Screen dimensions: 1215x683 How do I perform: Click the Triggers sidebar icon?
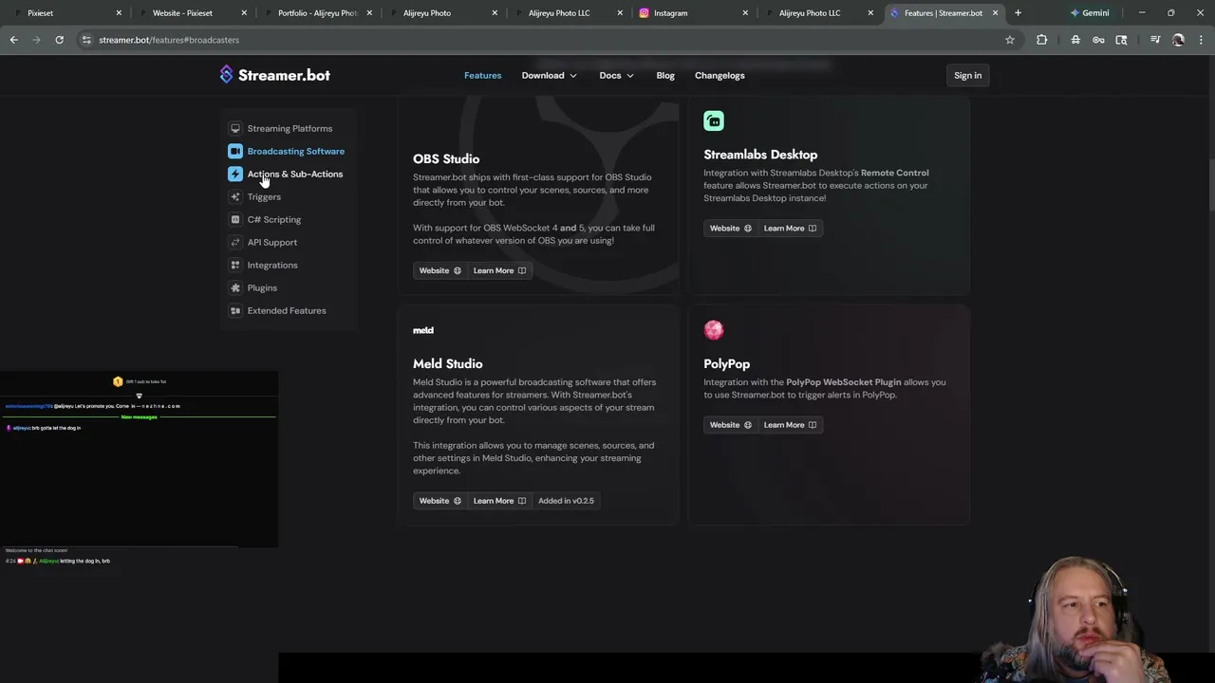[x=235, y=196]
